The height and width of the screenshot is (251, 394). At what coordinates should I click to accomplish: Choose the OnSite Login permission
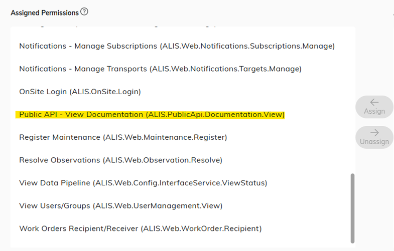pos(80,92)
